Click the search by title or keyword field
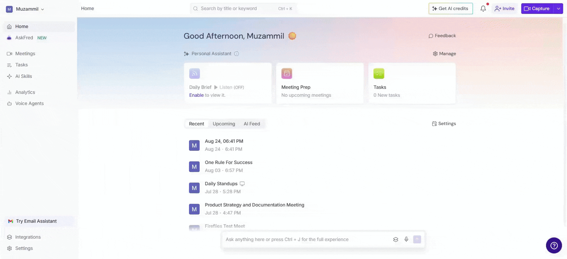 pos(243,9)
